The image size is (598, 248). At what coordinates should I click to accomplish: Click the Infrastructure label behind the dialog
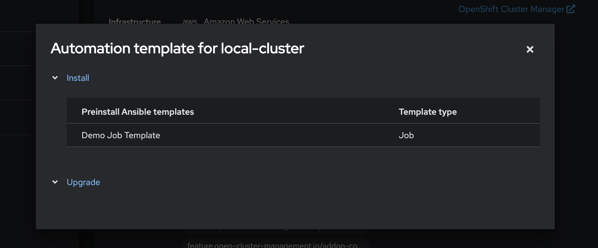tap(135, 21)
